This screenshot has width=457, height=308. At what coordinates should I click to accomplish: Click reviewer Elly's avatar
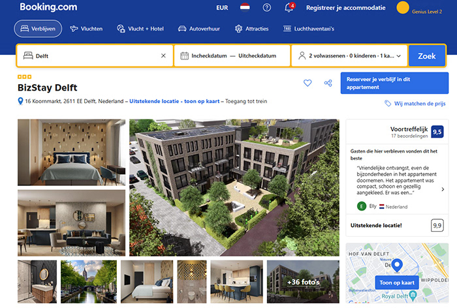point(362,206)
